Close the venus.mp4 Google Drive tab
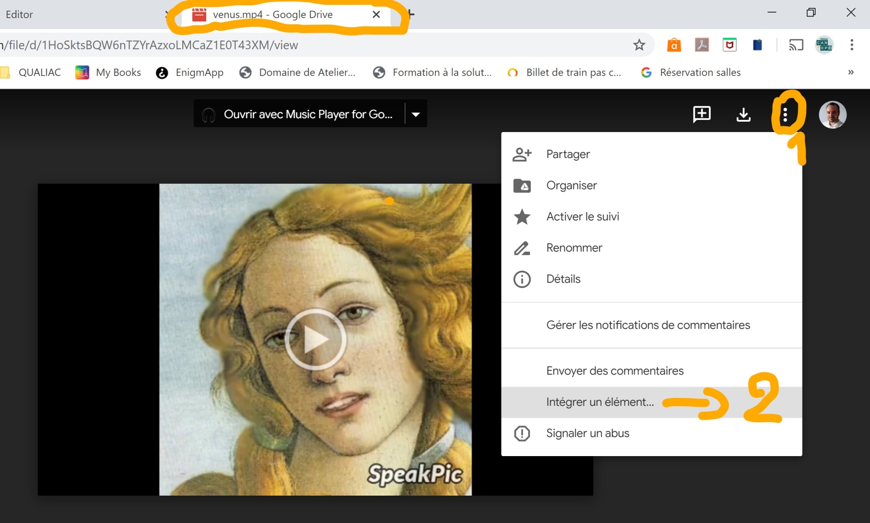The width and height of the screenshot is (870, 523). coord(376,14)
